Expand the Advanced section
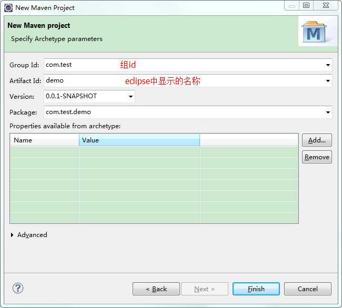The height and width of the screenshot is (308, 342). click(12, 235)
